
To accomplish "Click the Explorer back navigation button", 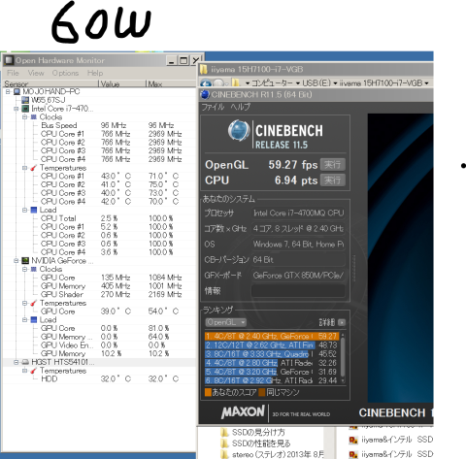I will [206, 83].
